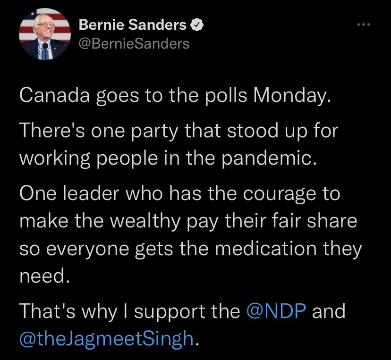The width and height of the screenshot is (391, 360).
Task: Open the @BernieSanders handle link
Action: click(x=134, y=44)
